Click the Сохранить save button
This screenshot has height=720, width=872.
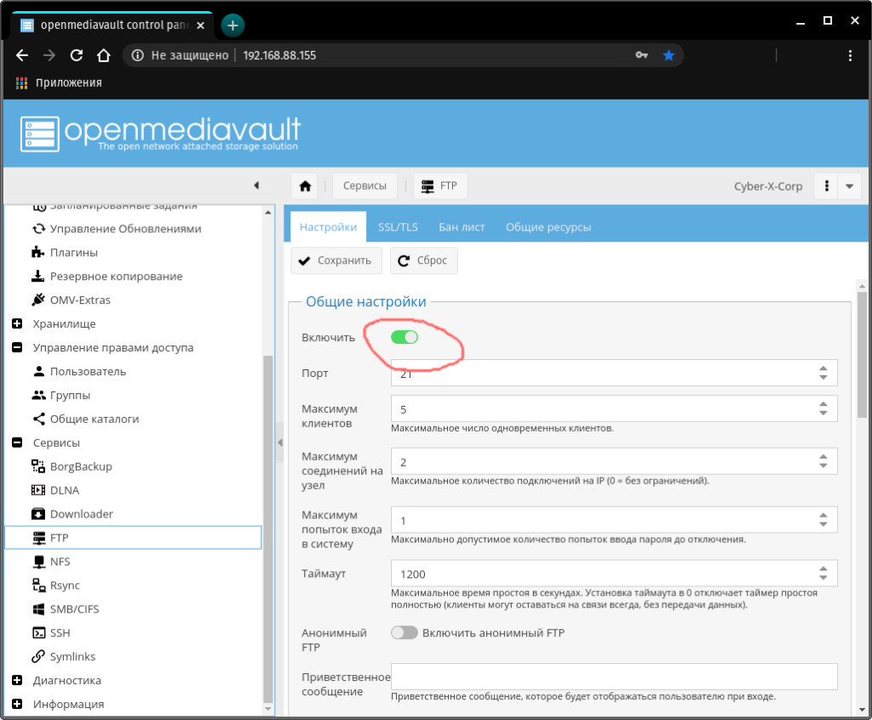336,260
